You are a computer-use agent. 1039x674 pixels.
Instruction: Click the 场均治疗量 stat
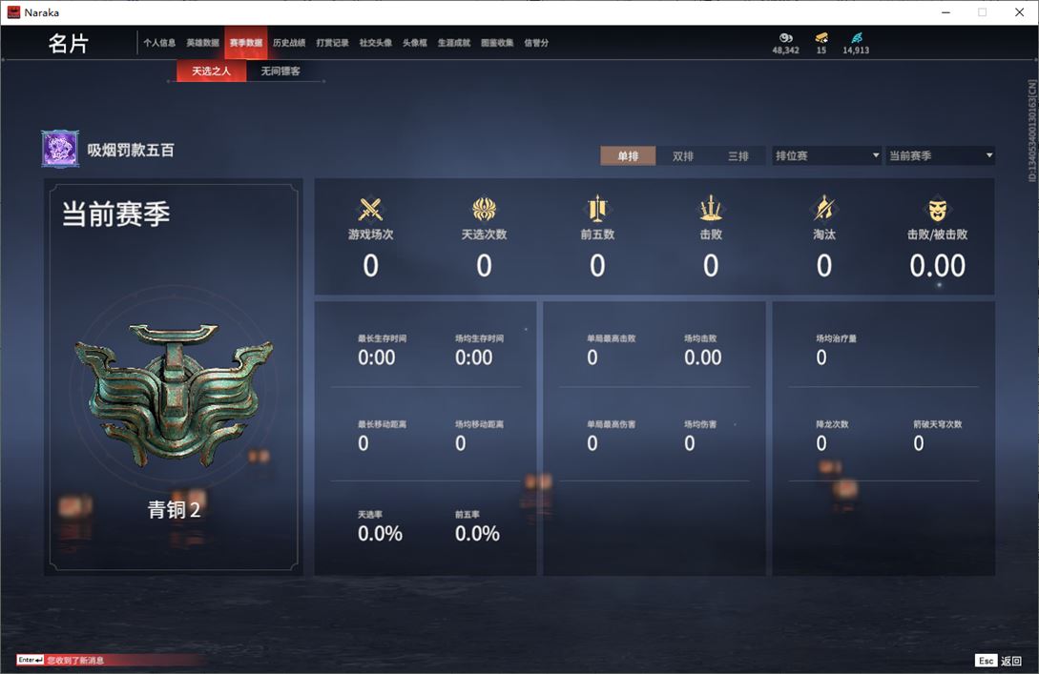(836, 350)
